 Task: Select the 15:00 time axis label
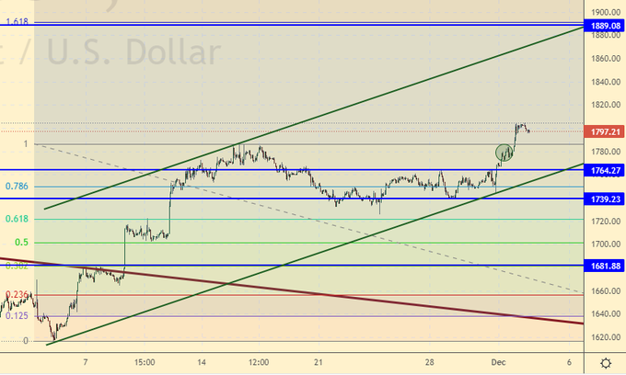[x=145, y=361]
